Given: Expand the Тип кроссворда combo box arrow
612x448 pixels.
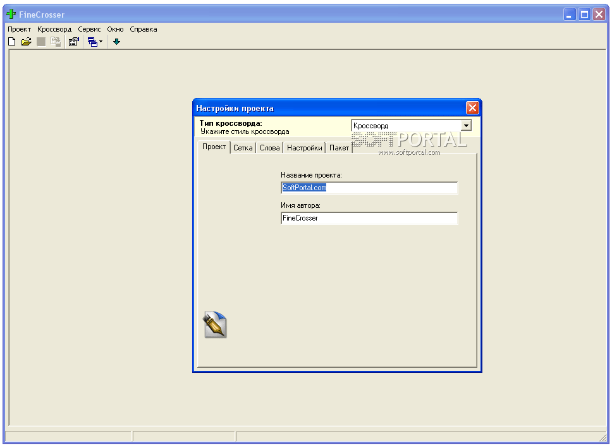Looking at the screenshot, I should [466, 126].
